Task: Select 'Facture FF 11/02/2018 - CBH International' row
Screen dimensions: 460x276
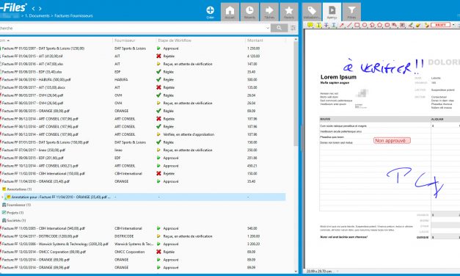Action: [x=142, y=173]
